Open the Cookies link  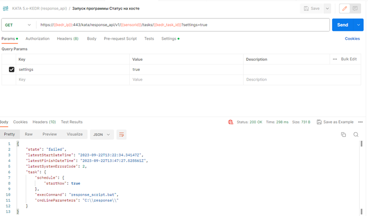[352, 39]
